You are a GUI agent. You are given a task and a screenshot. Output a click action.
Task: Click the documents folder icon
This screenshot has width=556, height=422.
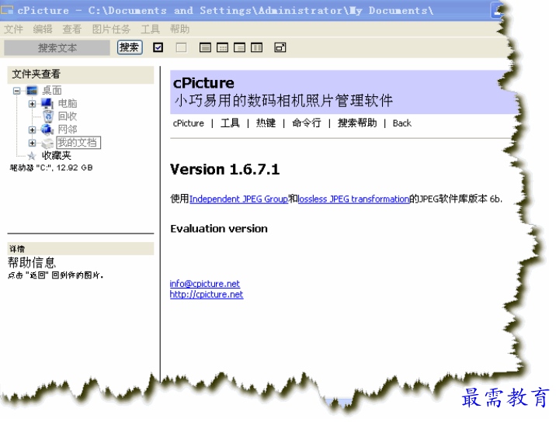(47, 144)
